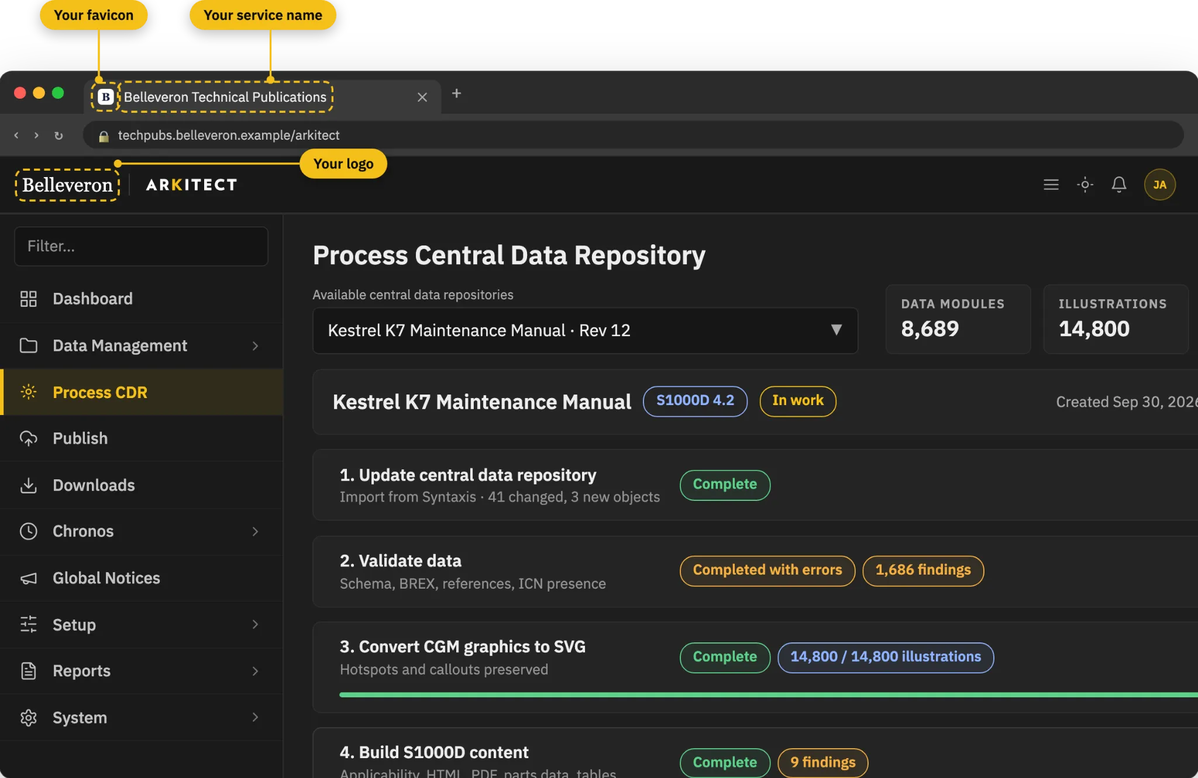Click the Belleveron logo
Viewport: 1198px width, 778px height.
[67, 185]
